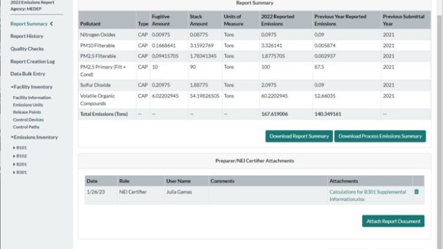Screen dimensions: 443x249
Task: Open Control Paths link
Action: 26,127
